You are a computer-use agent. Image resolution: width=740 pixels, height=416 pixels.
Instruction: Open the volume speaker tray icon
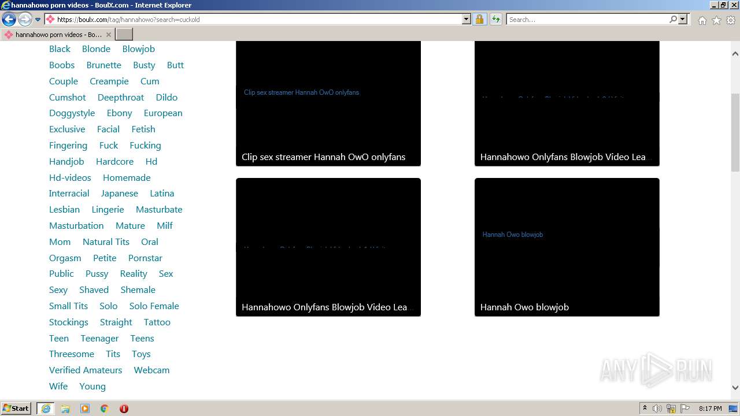[657, 408]
